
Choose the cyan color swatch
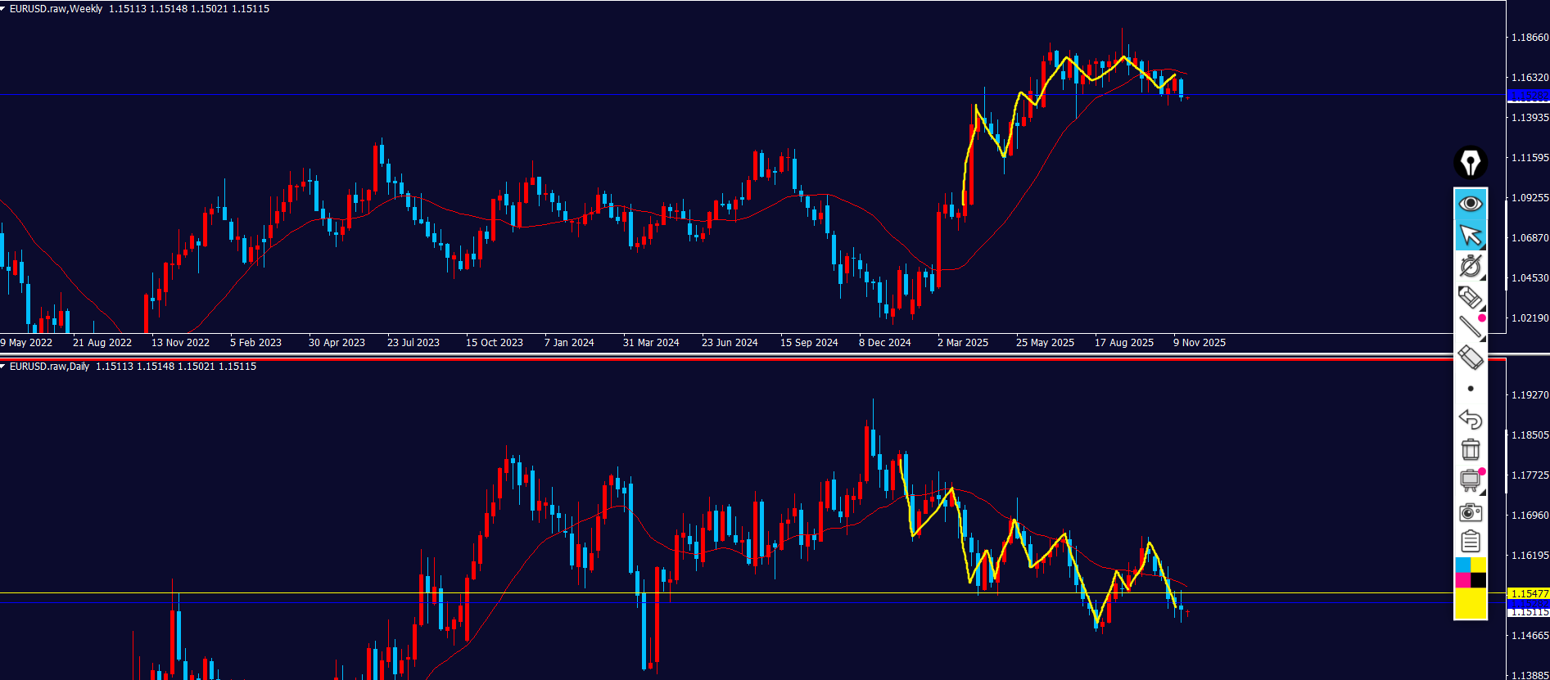coord(1462,565)
